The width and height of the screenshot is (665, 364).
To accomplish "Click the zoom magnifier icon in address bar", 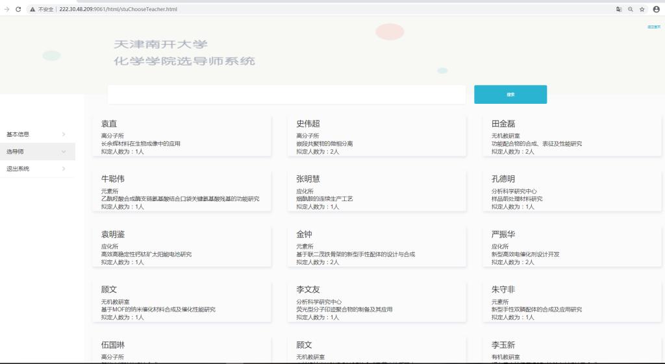I will coord(630,9).
